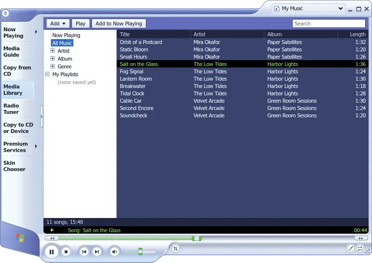Toggle repeat with the loop arrows icon
Image resolution: width=372 pixels, height=263 pixels.
360,248
